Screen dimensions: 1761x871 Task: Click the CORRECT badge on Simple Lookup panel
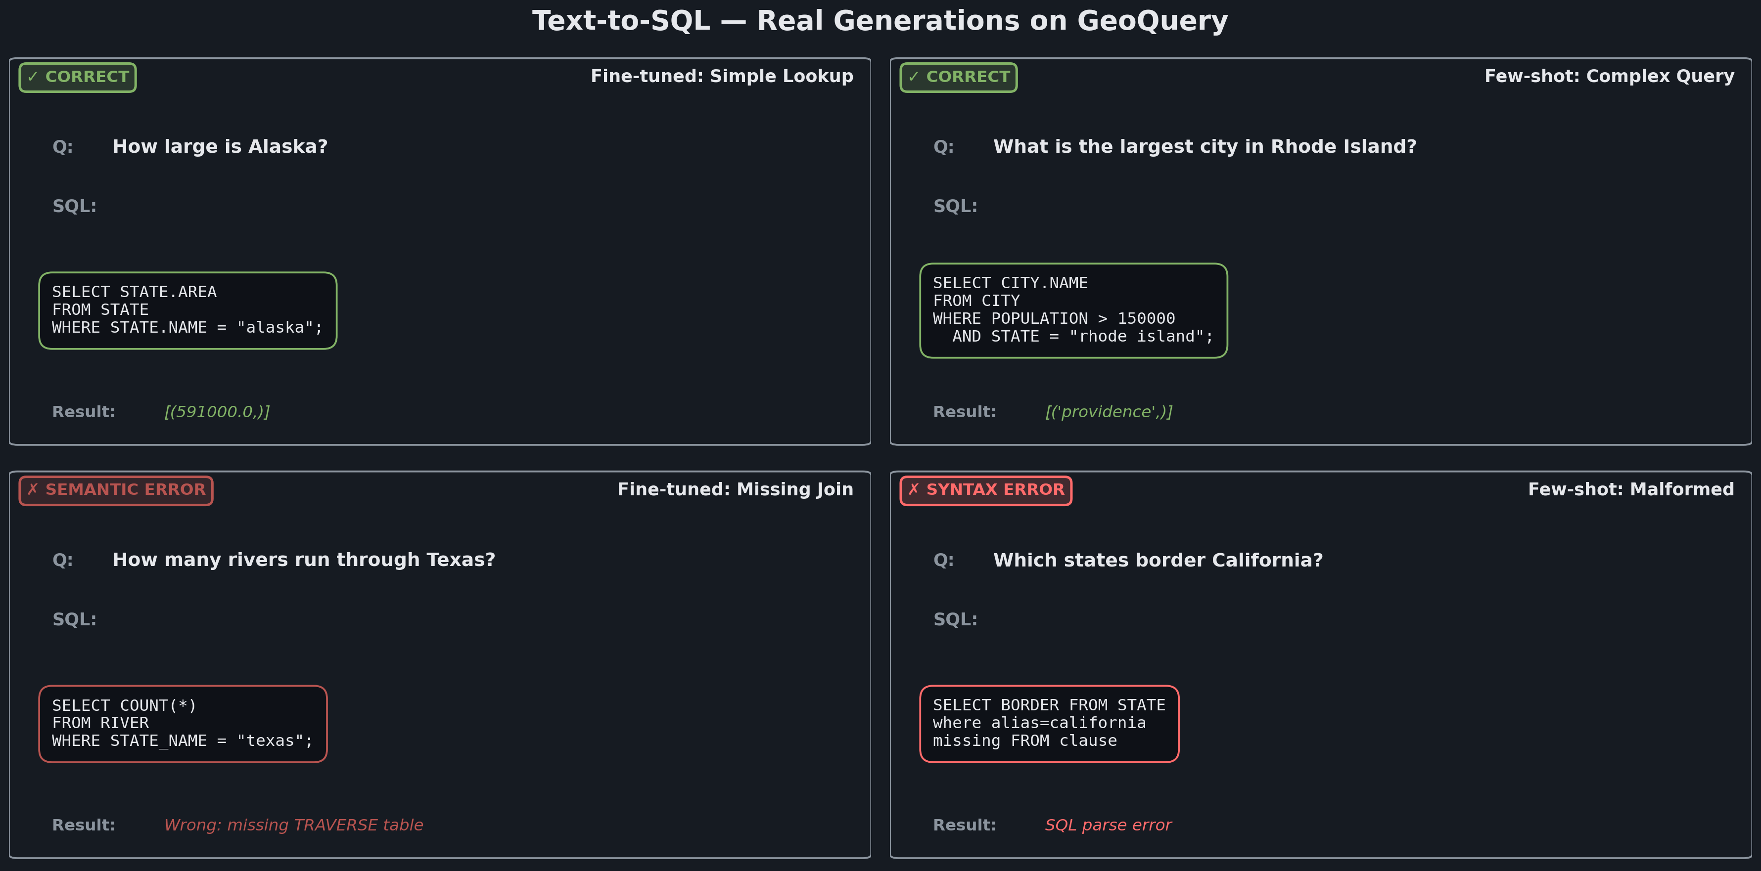pos(77,77)
